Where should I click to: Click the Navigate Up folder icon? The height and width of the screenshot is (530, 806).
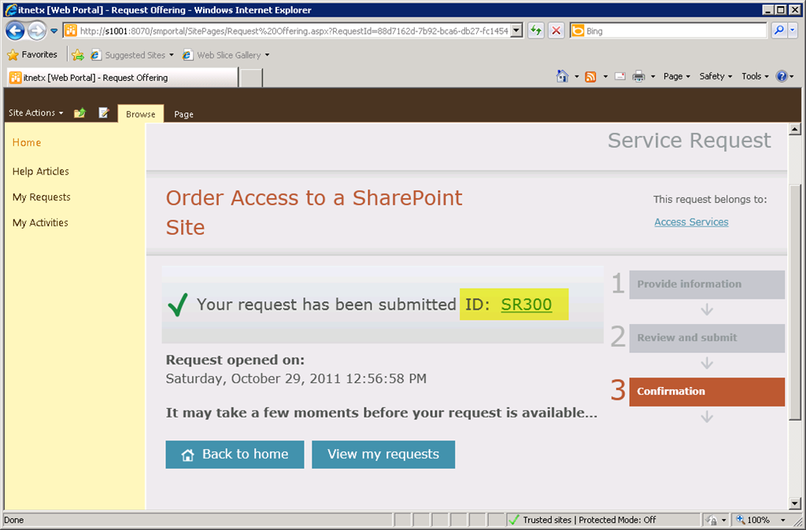click(x=79, y=113)
